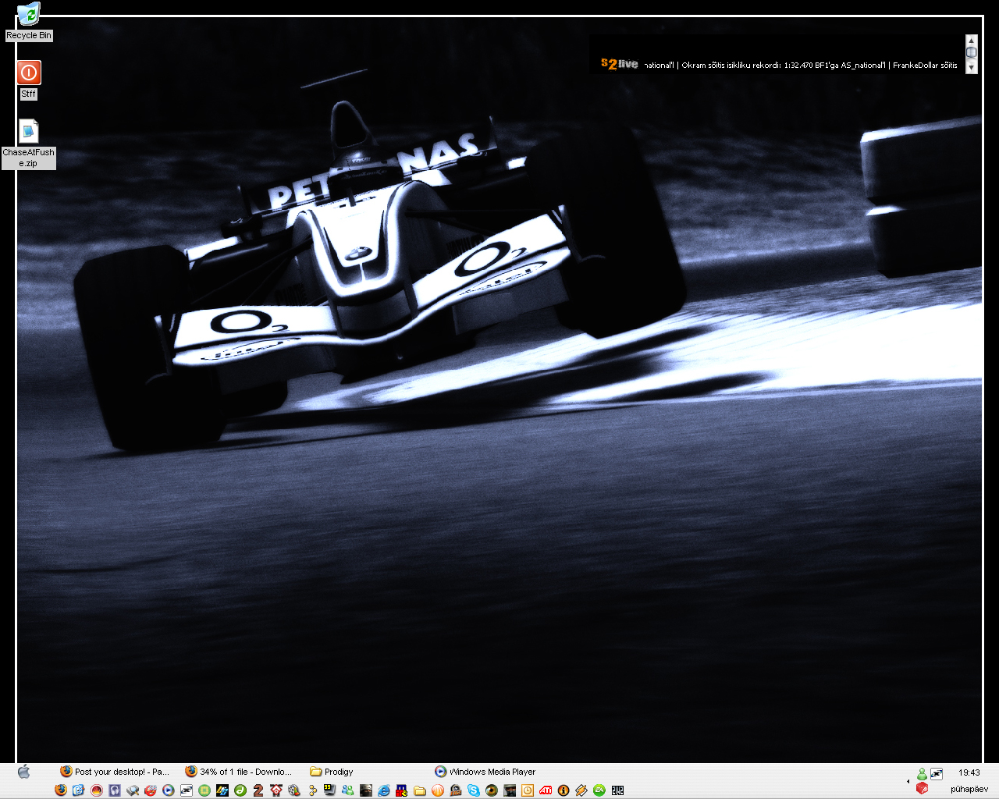Open the orange info circle quick launch icon

[563, 790]
